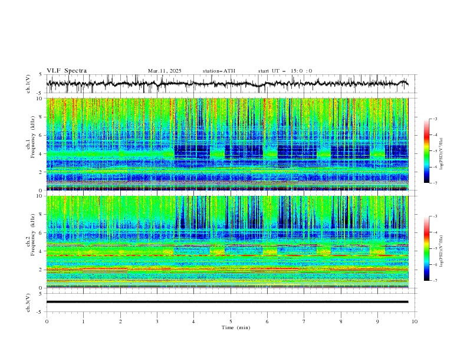The width and height of the screenshot is (467, 361).
Task: Select the ch.2 colorbar "log(PSD)(V²/Hz)" label
Action: coord(442,251)
